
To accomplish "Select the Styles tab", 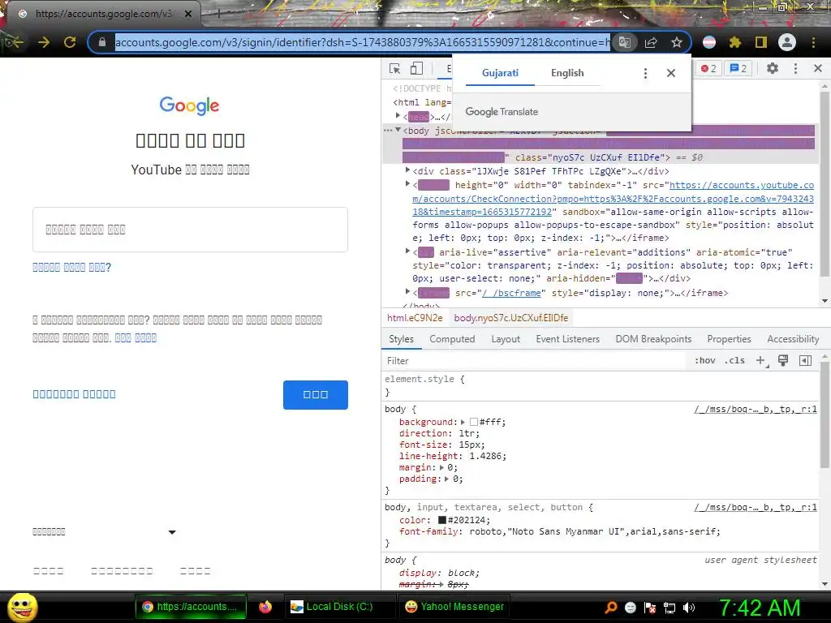I will click(401, 339).
